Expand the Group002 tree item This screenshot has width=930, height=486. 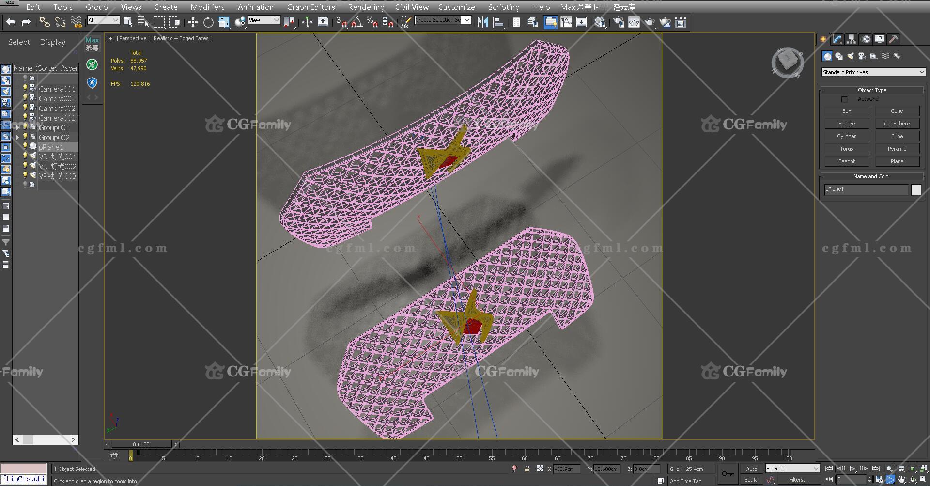point(18,138)
